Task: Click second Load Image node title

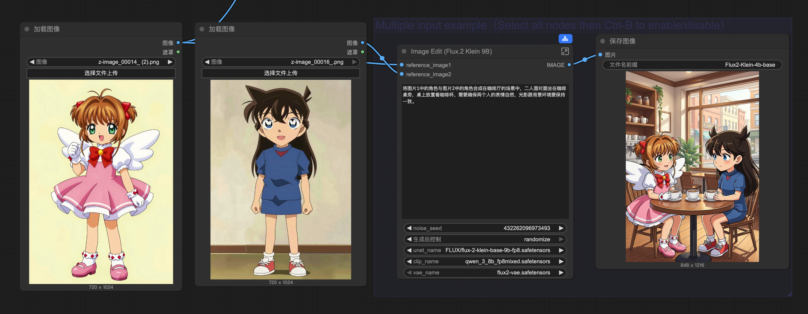Action: [222, 29]
